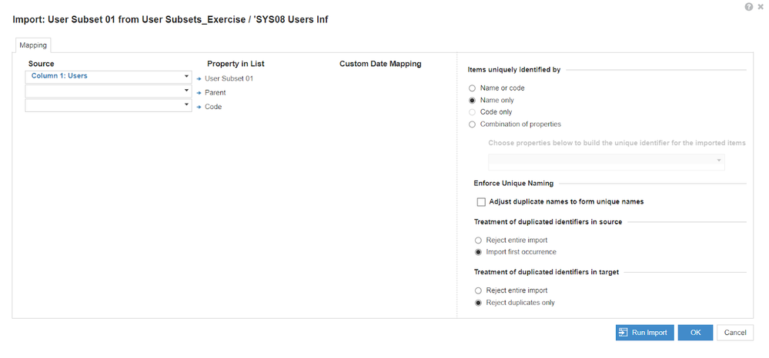Select Reject entire import under source duplicates
769x358 pixels.
pos(478,240)
